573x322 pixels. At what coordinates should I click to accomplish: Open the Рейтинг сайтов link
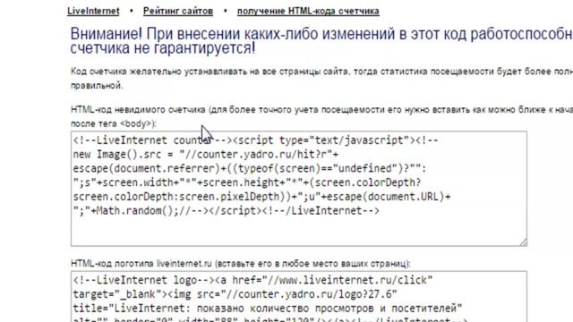click(x=178, y=11)
